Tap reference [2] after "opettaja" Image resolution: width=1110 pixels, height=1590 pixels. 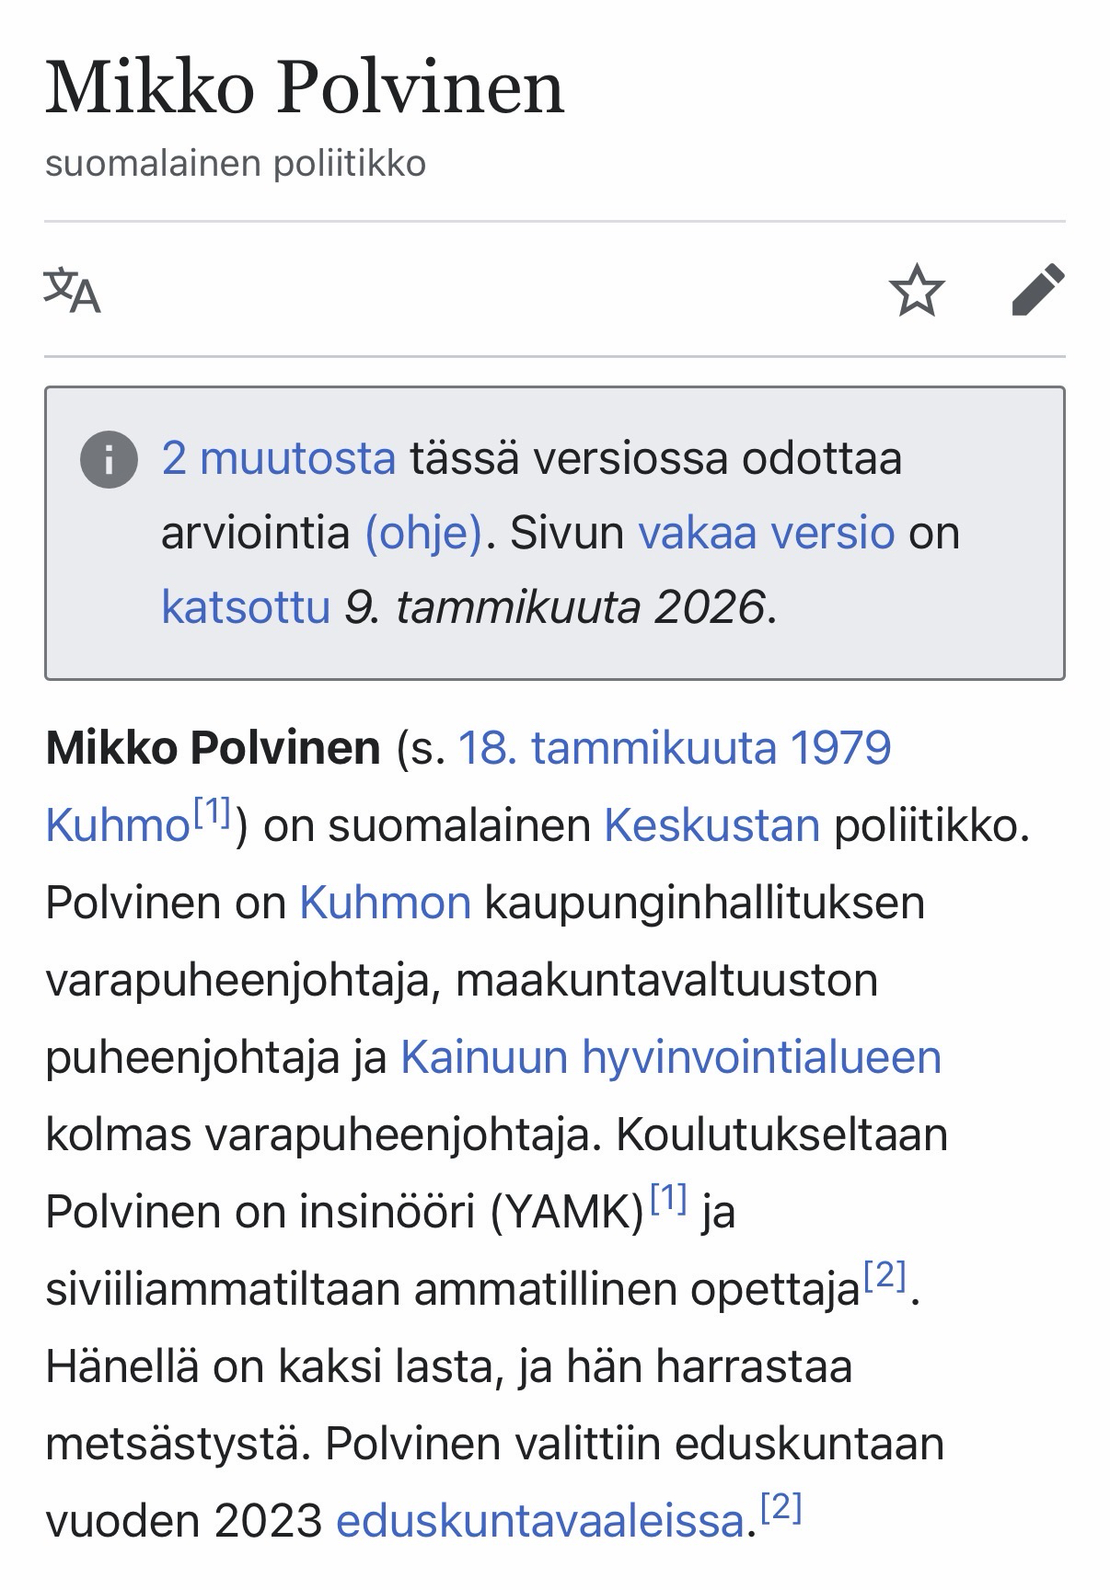885,1275
